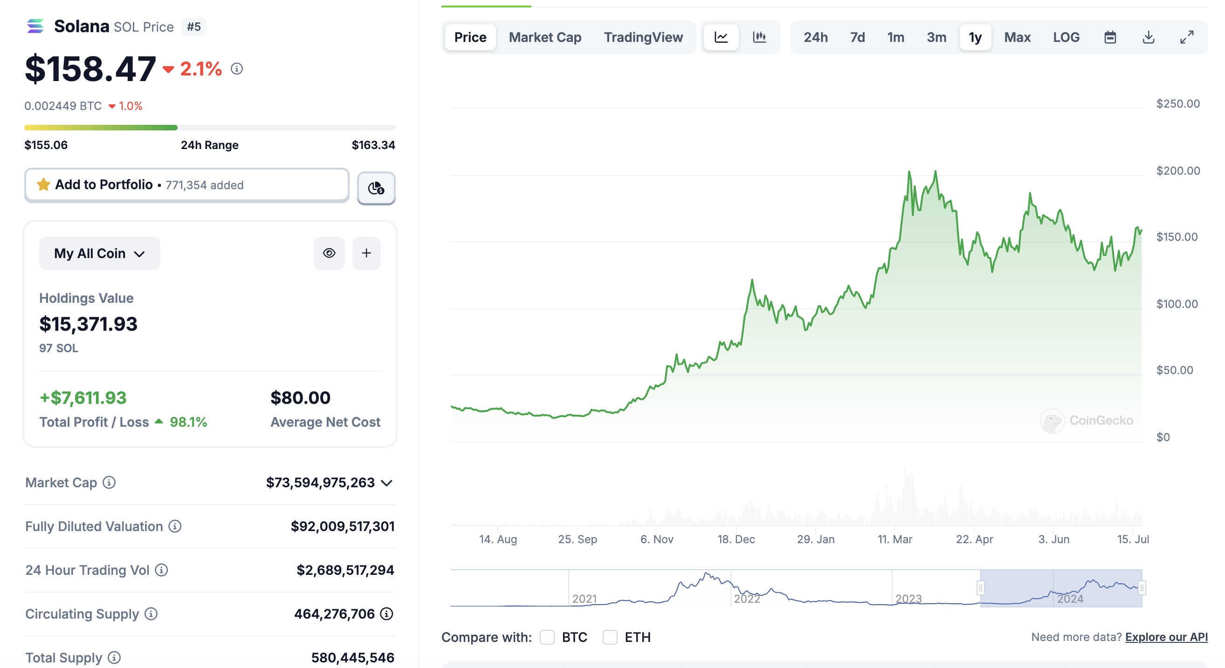The image size is (1225, 668).
Task: Expand chart to fullscreen
Action: tap(1187, 37)
